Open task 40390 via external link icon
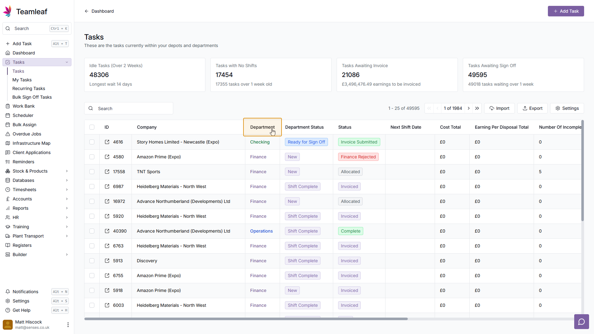This screenshot has width=594, height=334. pos(107,231)
